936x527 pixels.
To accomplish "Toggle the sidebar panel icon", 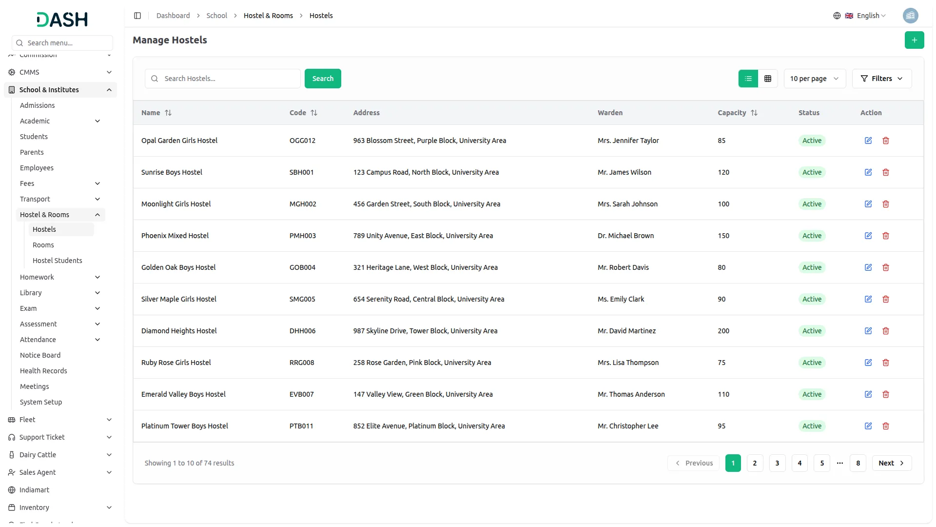I will click(137, 16).
